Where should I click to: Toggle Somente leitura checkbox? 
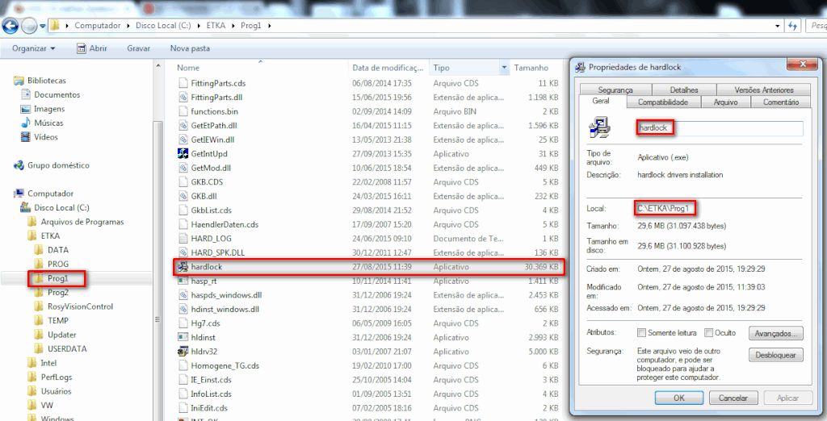(641, 333)
